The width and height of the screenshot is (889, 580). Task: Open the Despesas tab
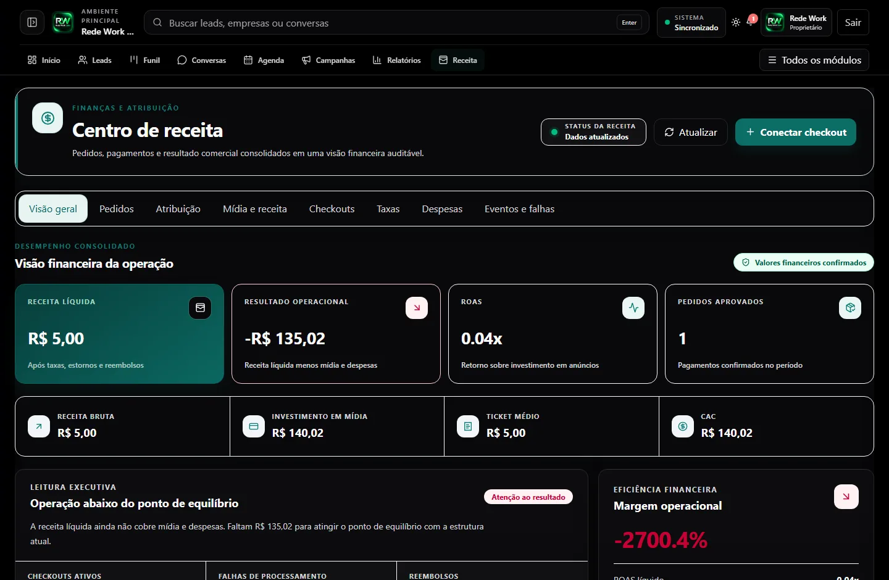click(x=442, y=209)
